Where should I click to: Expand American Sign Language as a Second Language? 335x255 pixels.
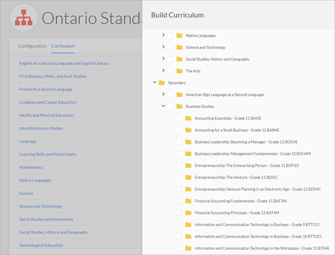[x=164, y=94]
